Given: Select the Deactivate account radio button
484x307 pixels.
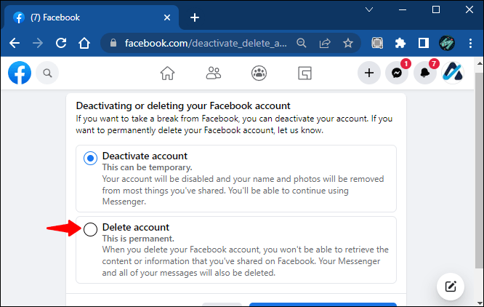Looking at the screenshot, I should [x=90, y=158].
